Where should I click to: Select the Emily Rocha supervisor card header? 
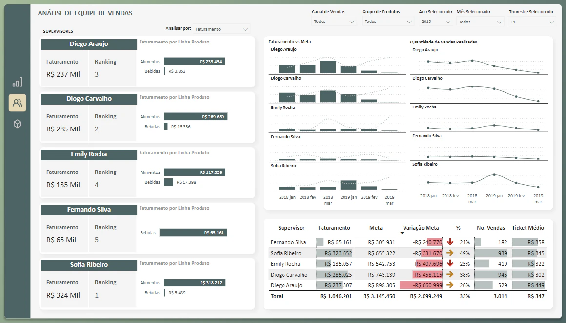coord(89,154)
